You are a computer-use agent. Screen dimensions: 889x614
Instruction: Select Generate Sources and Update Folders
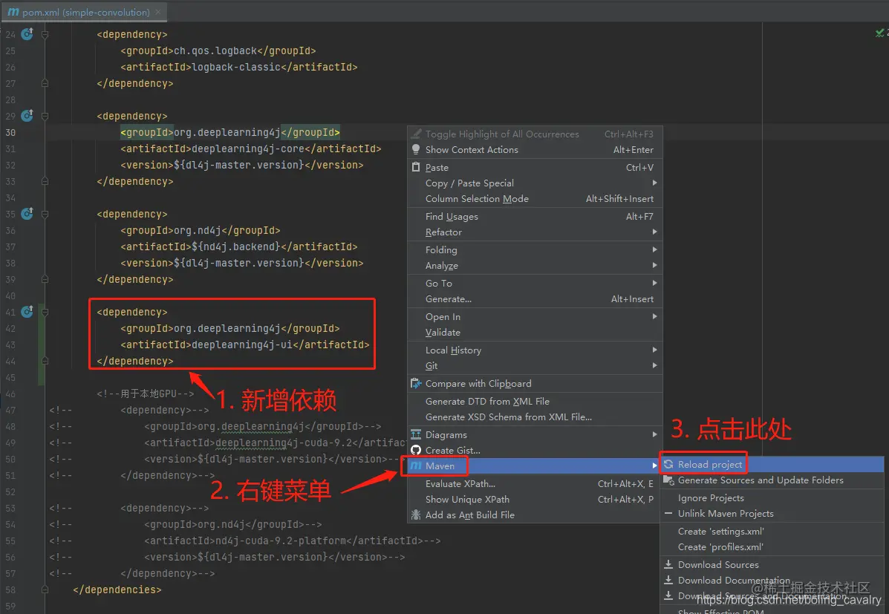[x=772, y=481]
